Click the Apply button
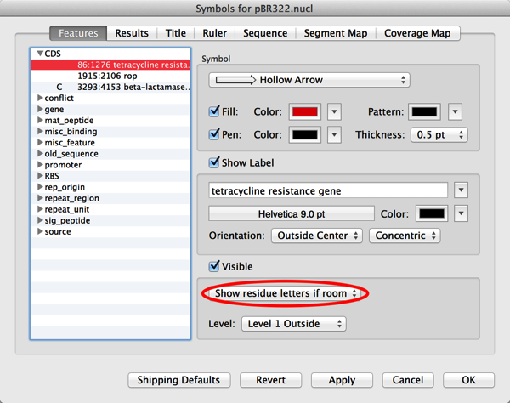Screen dimensions: 510x403 [342, 380]
